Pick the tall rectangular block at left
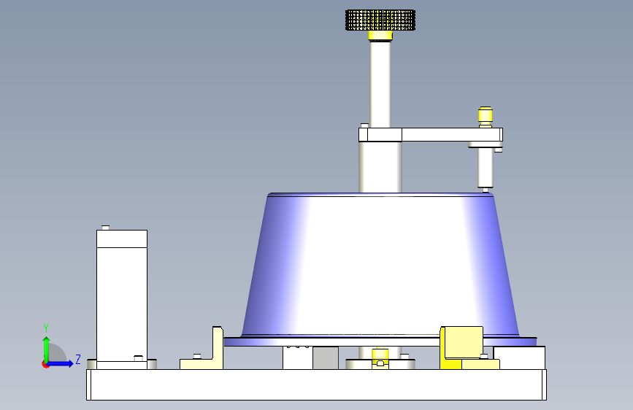The width and height of the screenshot is (633, 410). 121,299
